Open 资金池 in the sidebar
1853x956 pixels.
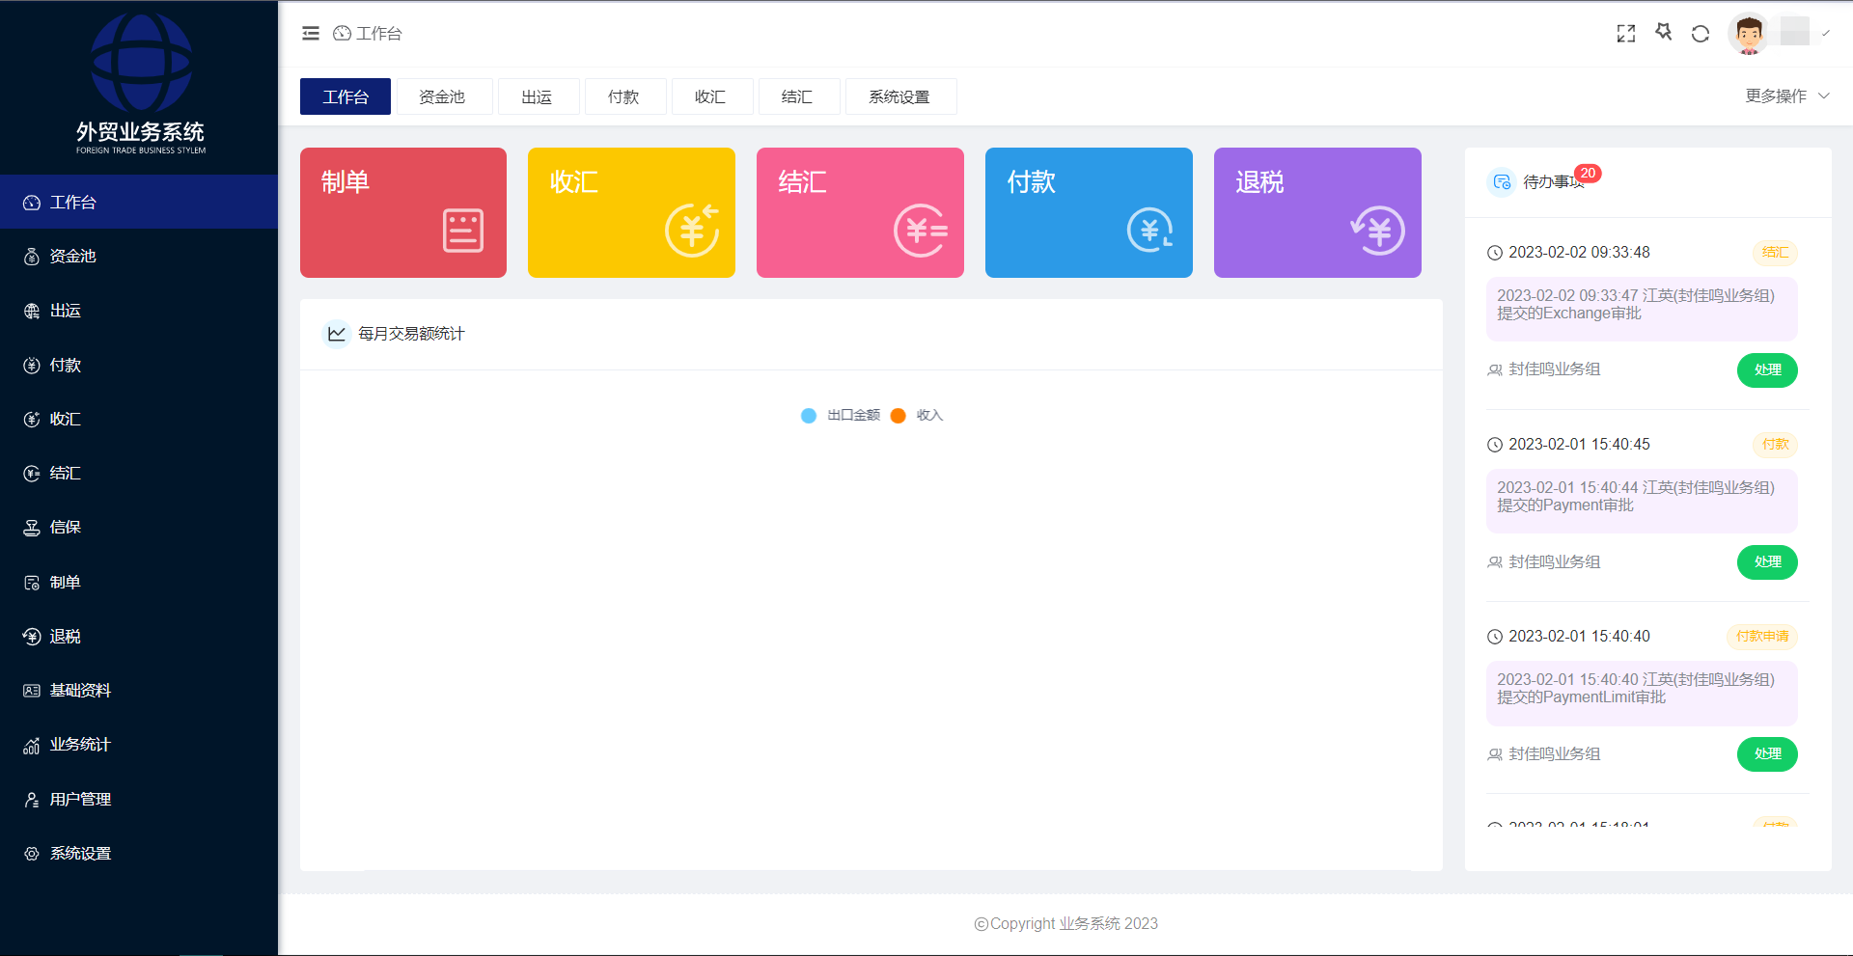pyautogui.click(x=139, y=256)
